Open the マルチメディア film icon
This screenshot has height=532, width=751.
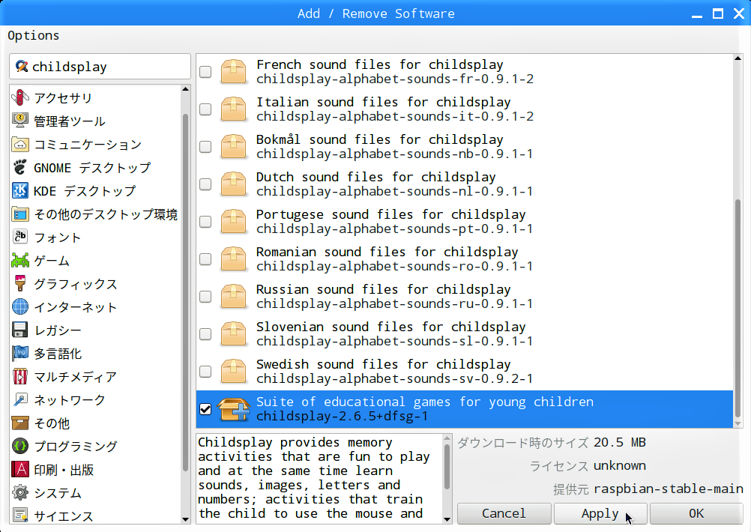pyautogui.click(x=20, y=376)
